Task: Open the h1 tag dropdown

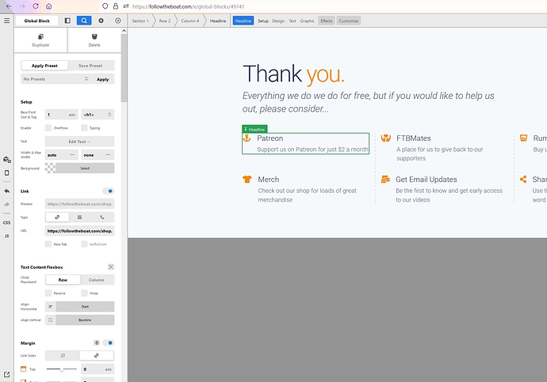Action: 98,115
